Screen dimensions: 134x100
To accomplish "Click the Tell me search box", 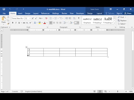I will (110, 13).
